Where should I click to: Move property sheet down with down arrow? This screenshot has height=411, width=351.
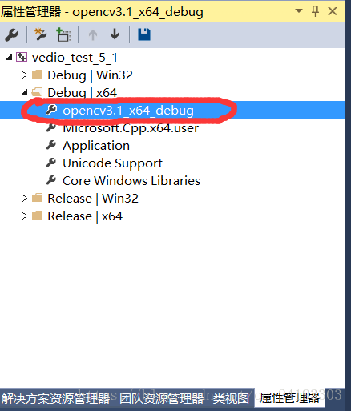click(x=115, y=34)
